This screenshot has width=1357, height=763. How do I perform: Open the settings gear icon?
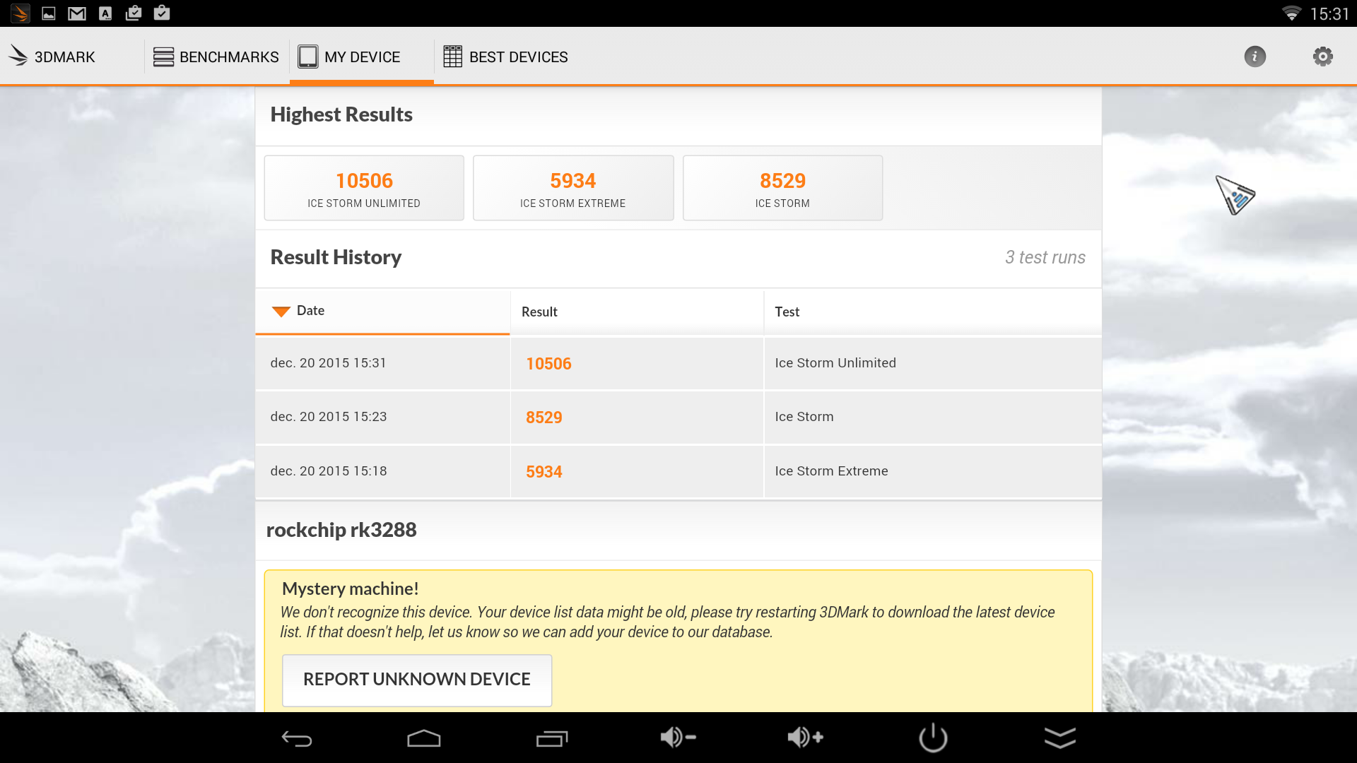(x=1322, y=57)
